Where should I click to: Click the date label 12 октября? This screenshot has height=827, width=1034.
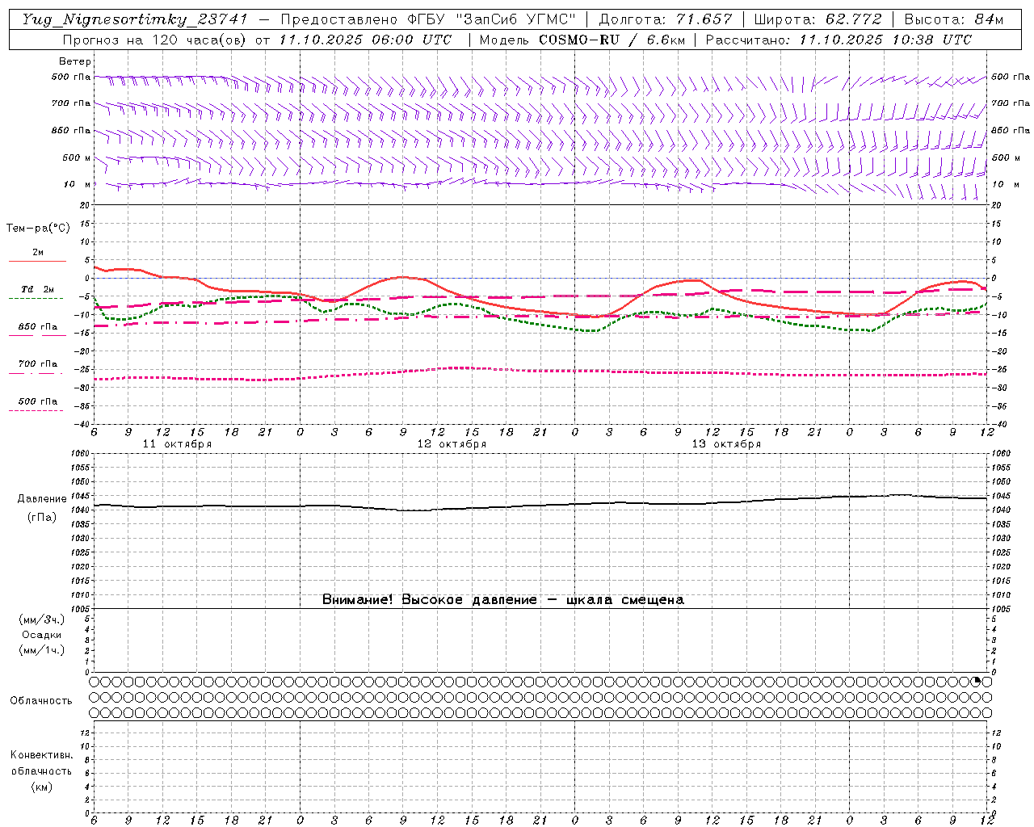pos(452,444)
